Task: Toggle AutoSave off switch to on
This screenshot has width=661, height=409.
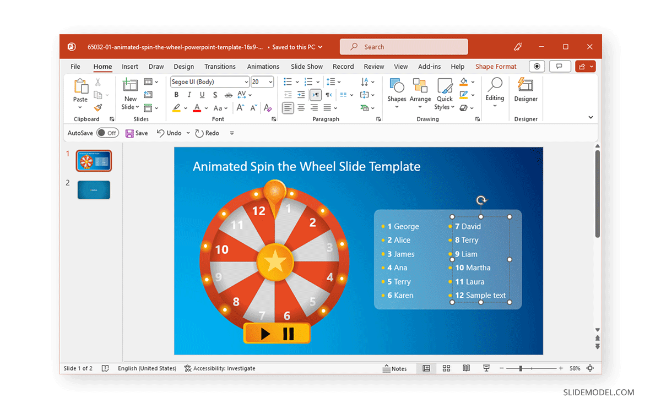Action: 108,133
